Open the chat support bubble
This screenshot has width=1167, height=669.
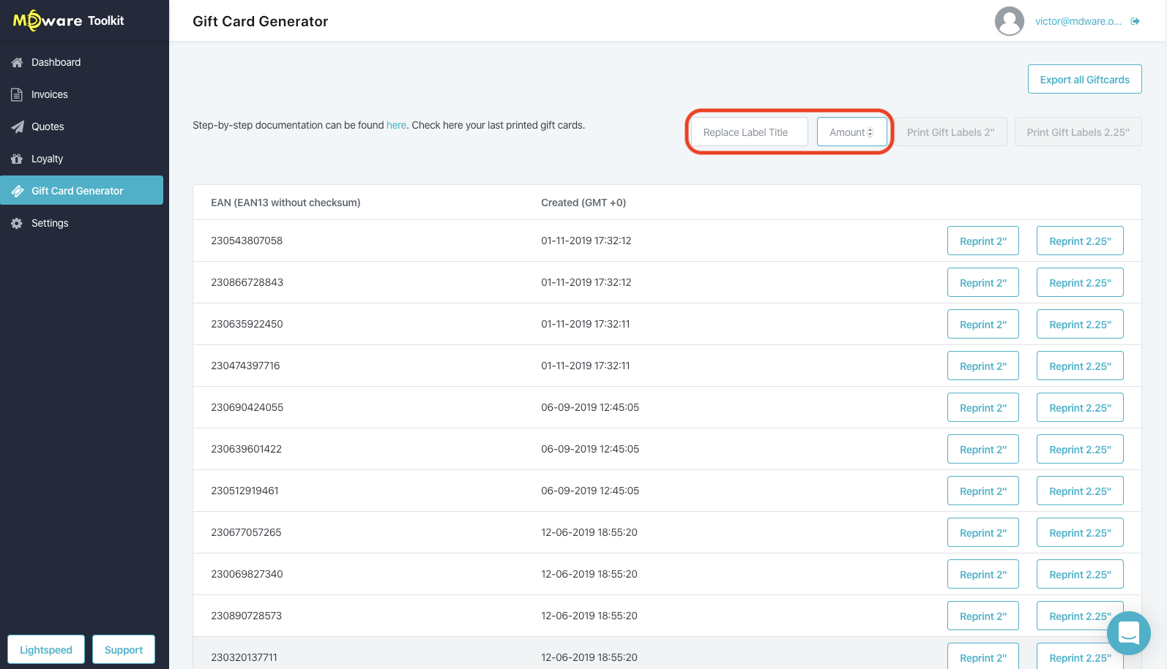(1129, 633)
